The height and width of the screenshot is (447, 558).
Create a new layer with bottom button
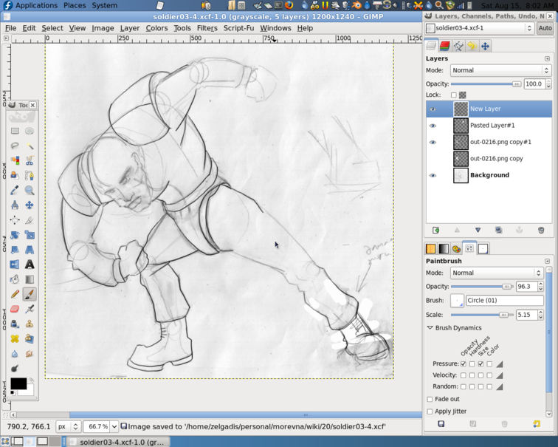pyautogui.click(x=435, y=231)
